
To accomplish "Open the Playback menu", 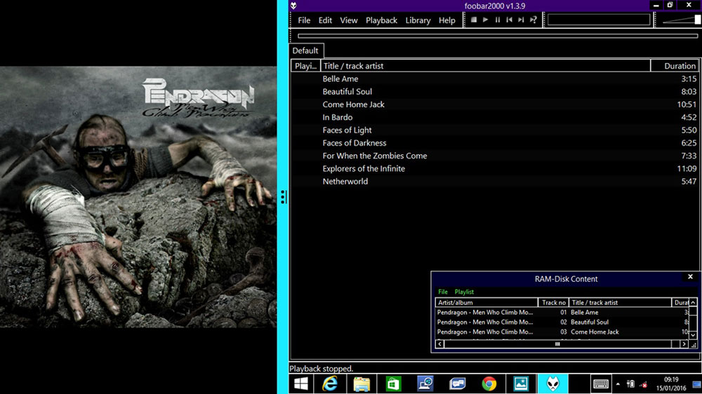I will point(381,20).
